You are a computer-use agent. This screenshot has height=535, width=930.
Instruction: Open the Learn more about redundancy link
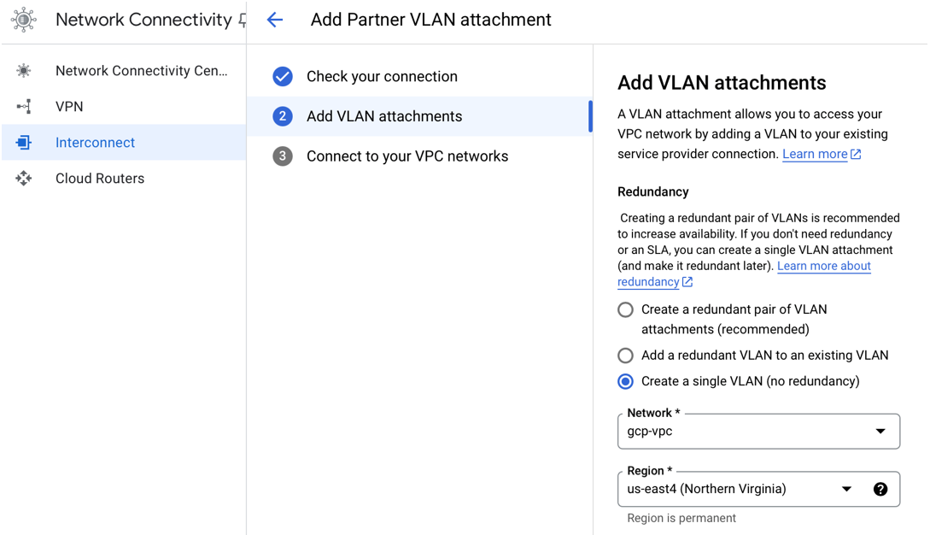(823, 267)
